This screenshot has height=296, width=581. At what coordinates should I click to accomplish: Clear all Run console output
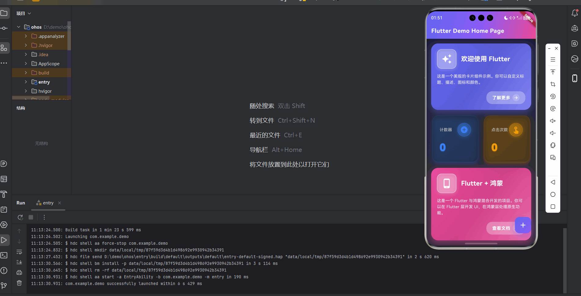click(19, 283)
